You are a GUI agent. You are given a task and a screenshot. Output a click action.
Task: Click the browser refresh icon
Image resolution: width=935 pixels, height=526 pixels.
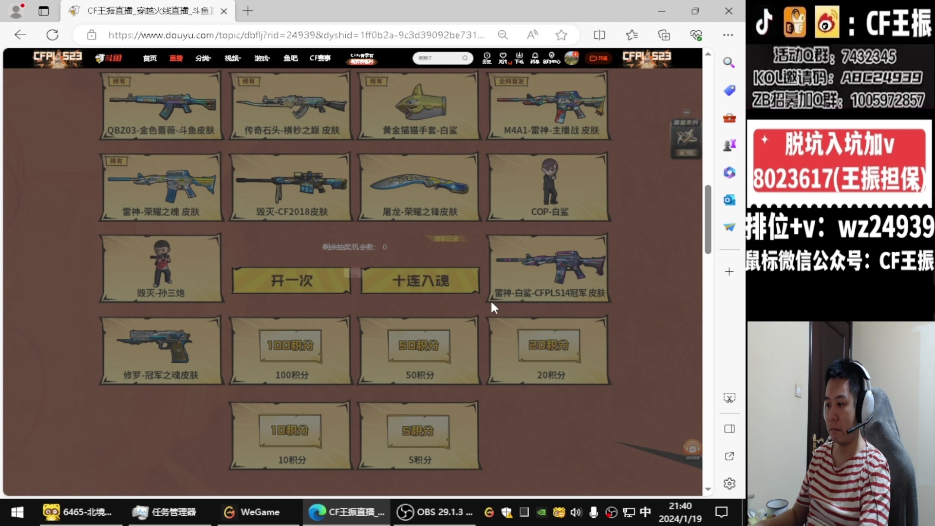52,35
